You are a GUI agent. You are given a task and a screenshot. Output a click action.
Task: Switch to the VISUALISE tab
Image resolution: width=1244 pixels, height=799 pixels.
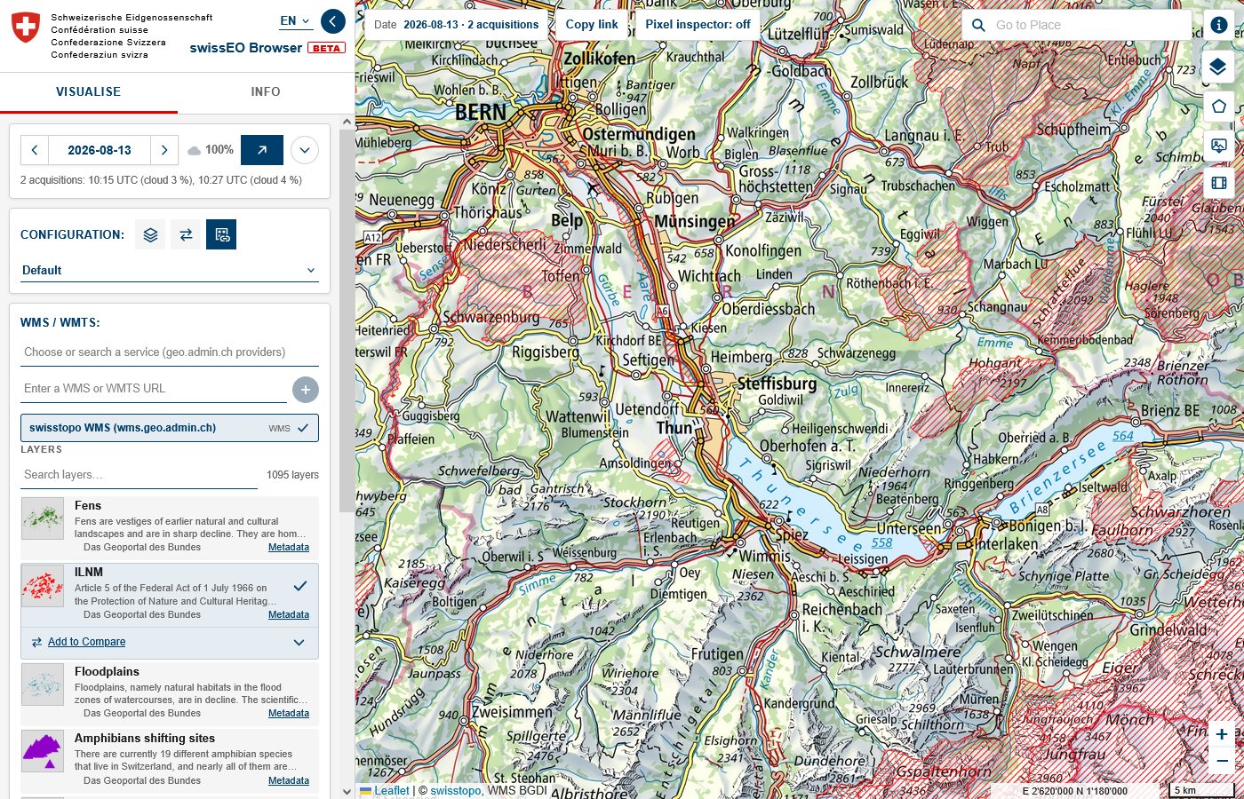click(x=89, y=91)
